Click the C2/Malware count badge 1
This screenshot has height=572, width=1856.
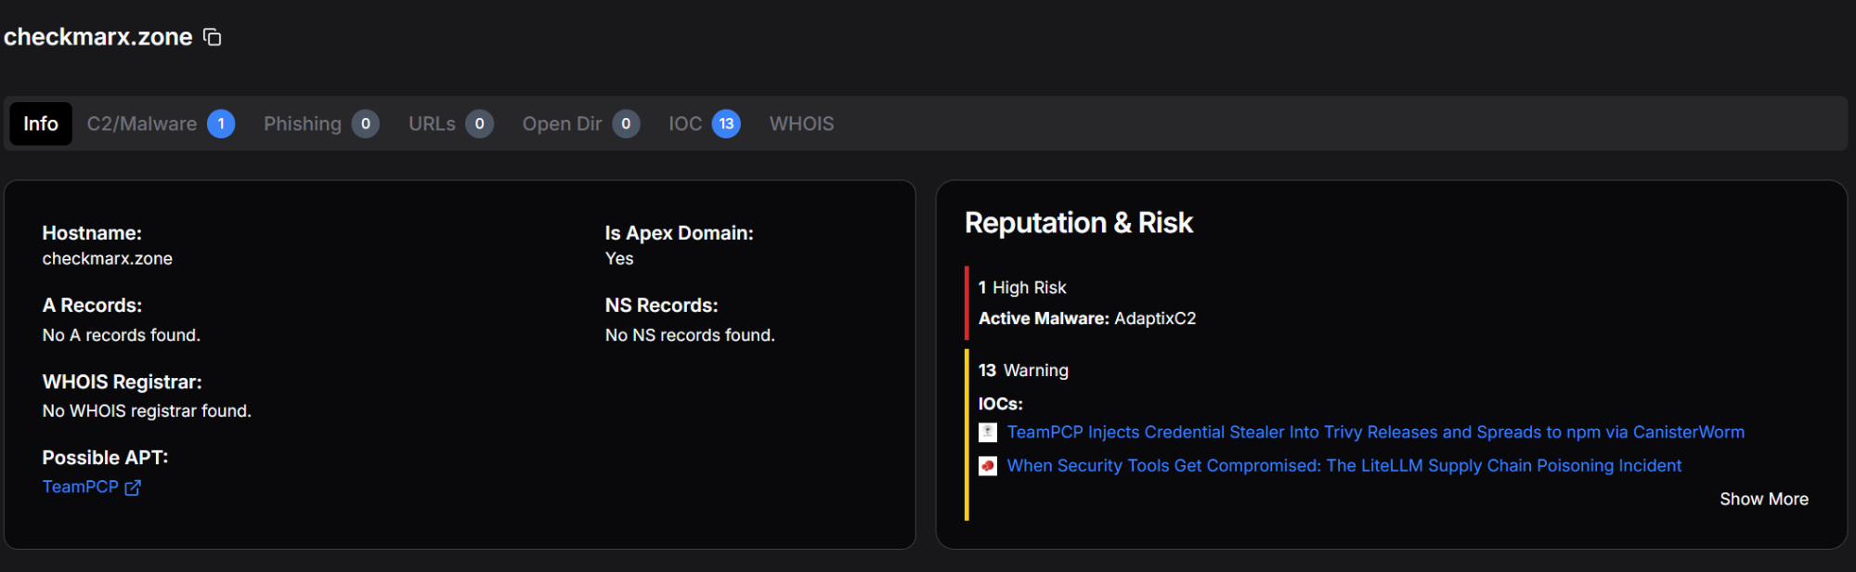221,123
